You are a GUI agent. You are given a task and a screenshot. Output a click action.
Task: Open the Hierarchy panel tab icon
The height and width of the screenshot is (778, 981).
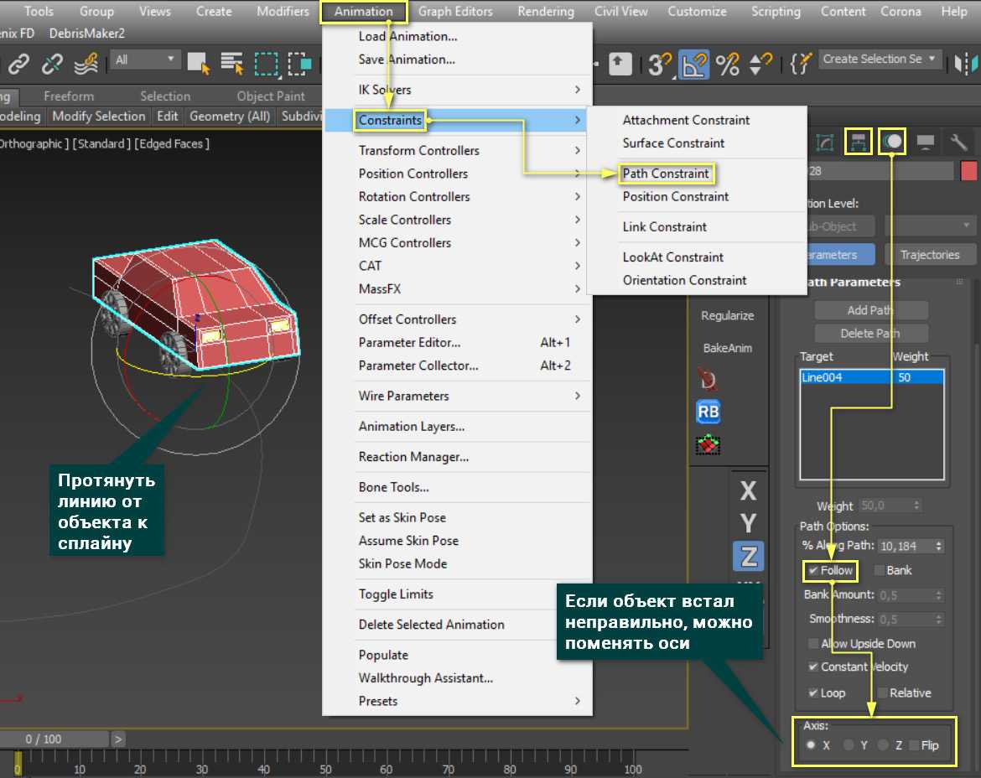(859, 142)
